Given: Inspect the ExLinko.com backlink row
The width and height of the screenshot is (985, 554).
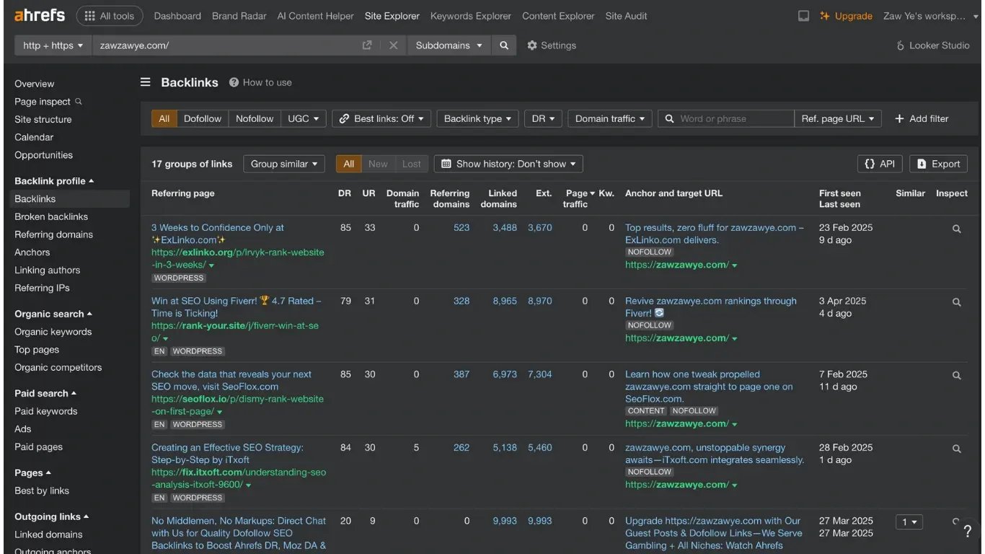Looking at the screenshot, I should (957, 229).
